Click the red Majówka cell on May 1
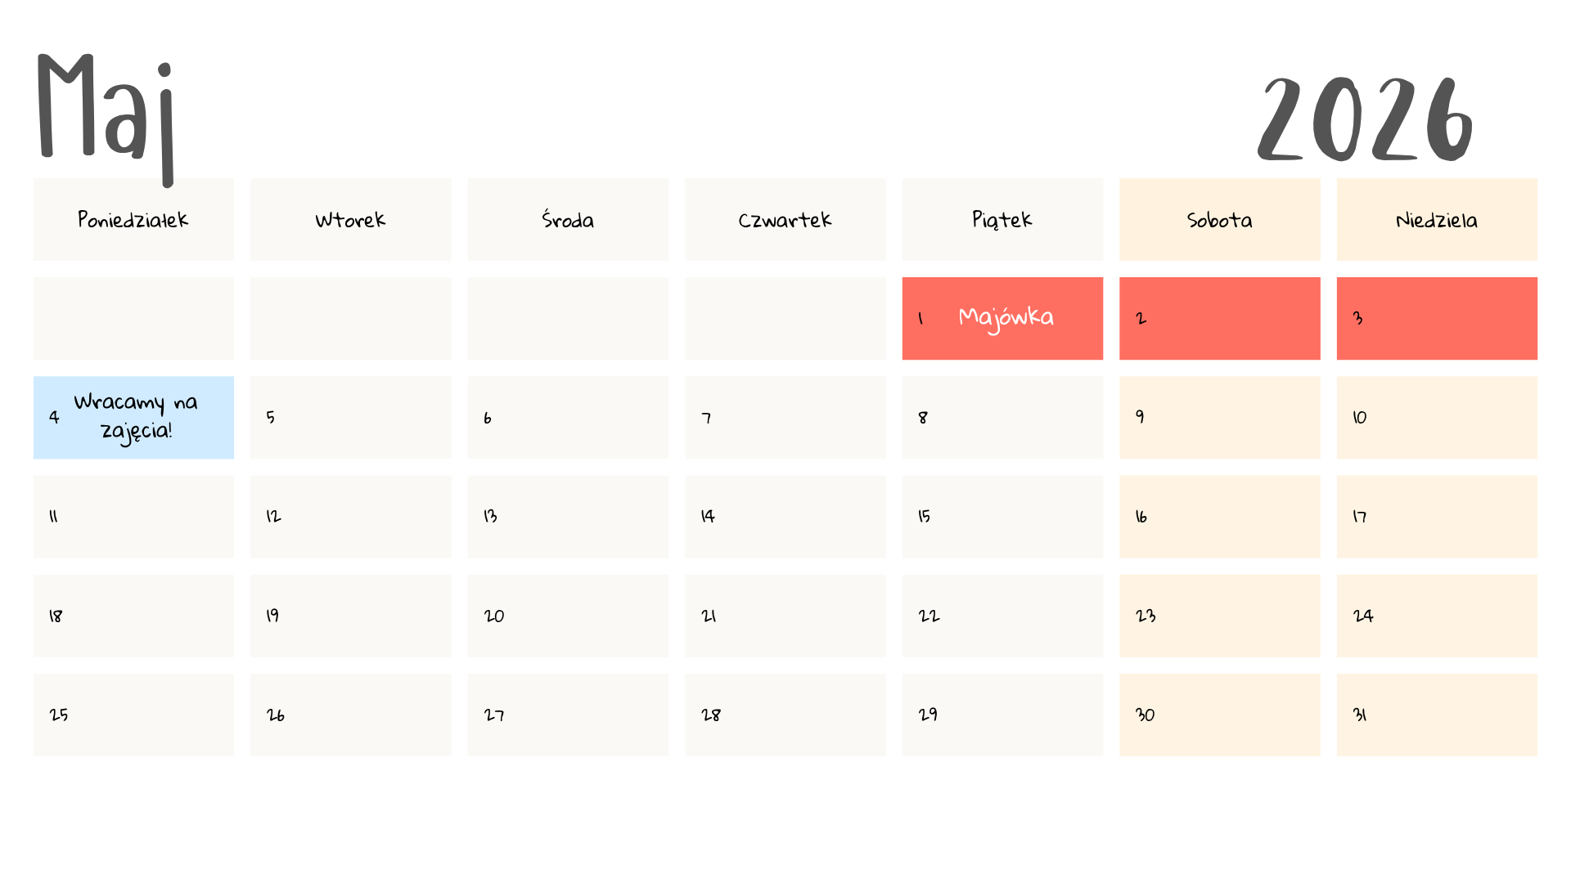This screenshot has width=1571, height=883. point(1002,318)
